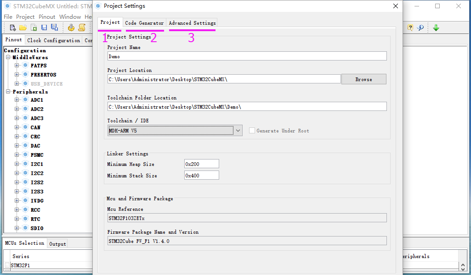Click the New Project toolbar icon
The width and height of the screenshot is (471, 275).
12,28
